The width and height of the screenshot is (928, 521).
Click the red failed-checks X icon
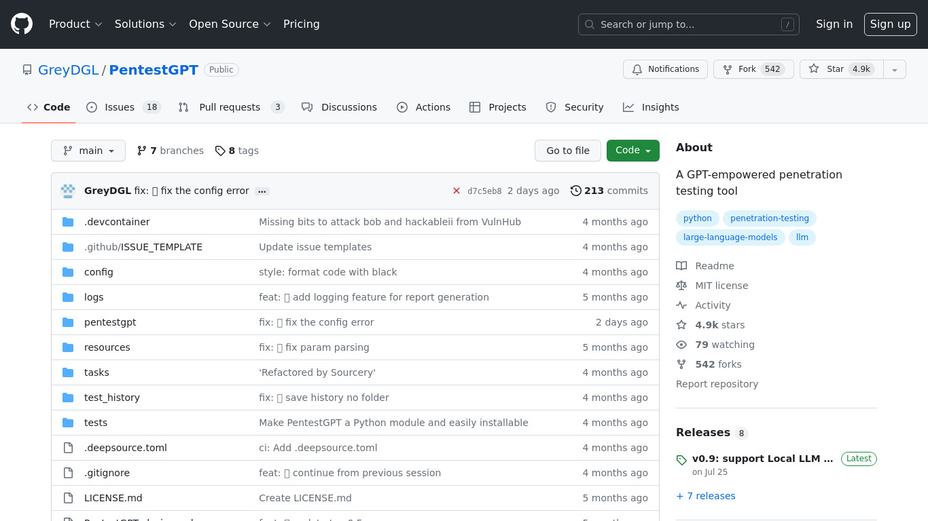(x=457, y=191)
